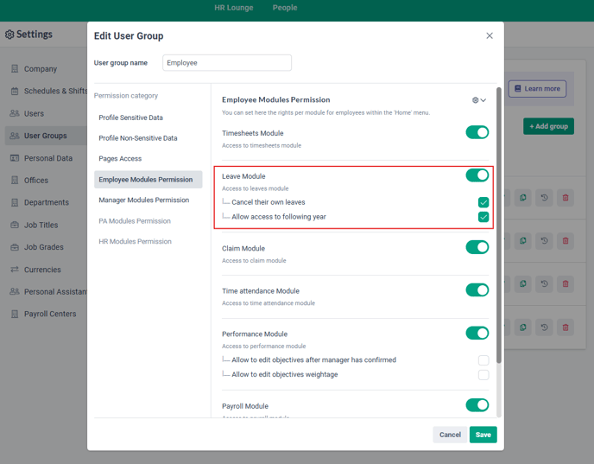Toggle the Timesheets Module switch
The height and width of the screenshot is (464, 594).
click(477, 132)
